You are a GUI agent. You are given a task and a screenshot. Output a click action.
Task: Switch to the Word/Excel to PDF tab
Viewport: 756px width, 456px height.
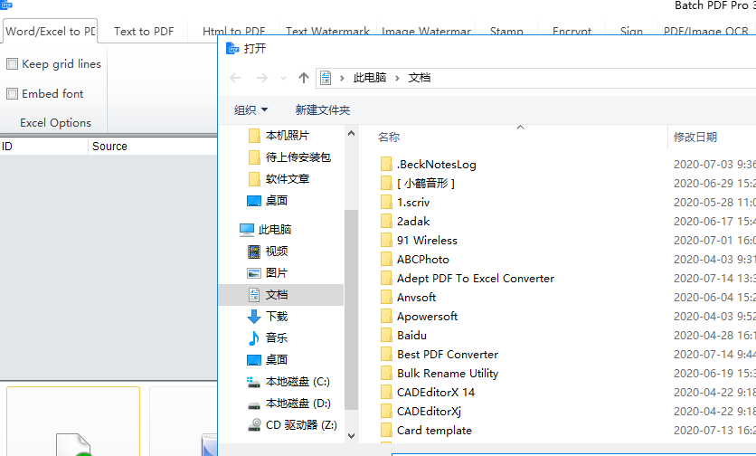[x=50, y=32]
